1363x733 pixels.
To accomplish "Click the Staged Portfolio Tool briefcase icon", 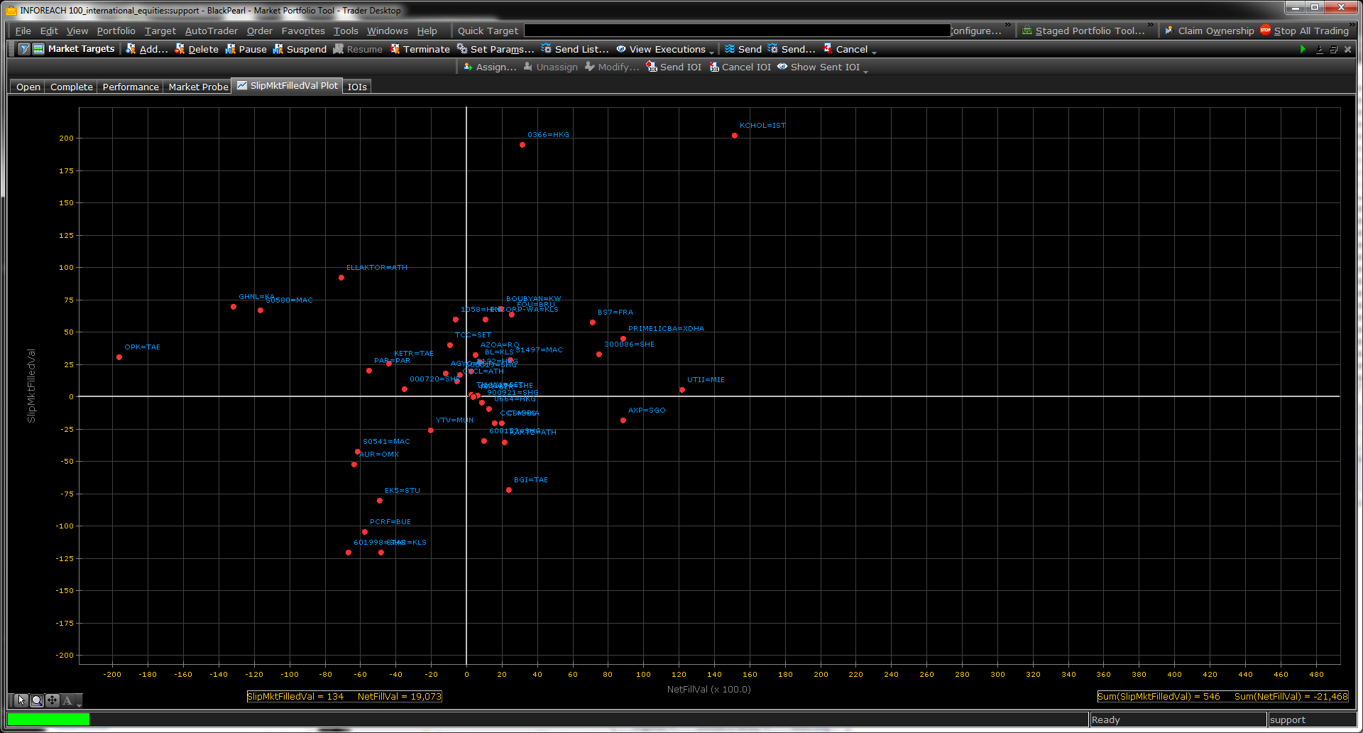I will (x=1027, y=31).
